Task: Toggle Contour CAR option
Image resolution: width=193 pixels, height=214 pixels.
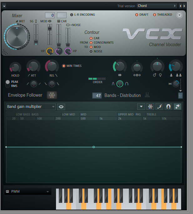Action: (94, 38)
